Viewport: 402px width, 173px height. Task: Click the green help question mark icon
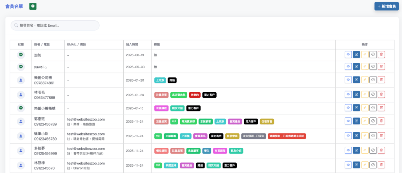click(33, 6)
